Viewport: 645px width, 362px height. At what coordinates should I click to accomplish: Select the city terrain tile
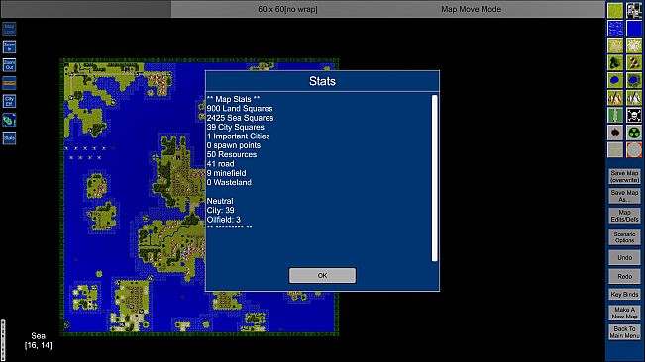(634, 10)
